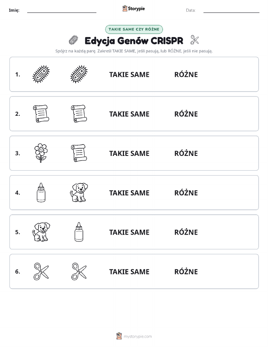Select the puppy picture in row 5
The height and width of the screenshot is (347, 268).
point(41,232)
